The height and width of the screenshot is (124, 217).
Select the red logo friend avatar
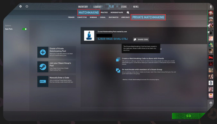click(x=211, y=58)
